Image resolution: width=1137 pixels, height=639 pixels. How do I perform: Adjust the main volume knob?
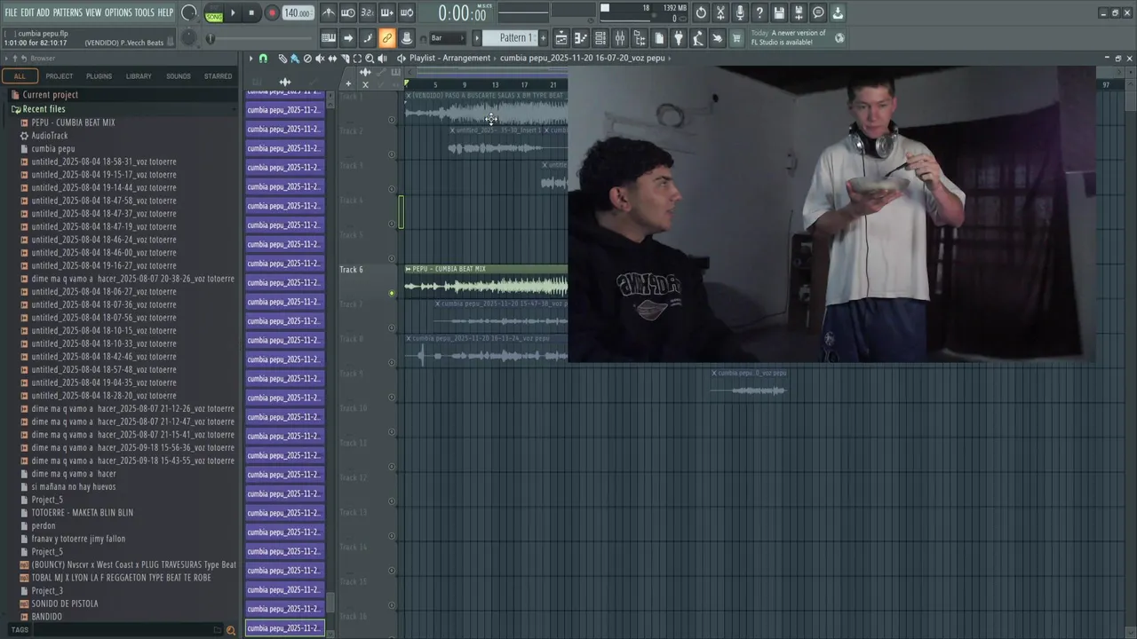click(188, 13)
